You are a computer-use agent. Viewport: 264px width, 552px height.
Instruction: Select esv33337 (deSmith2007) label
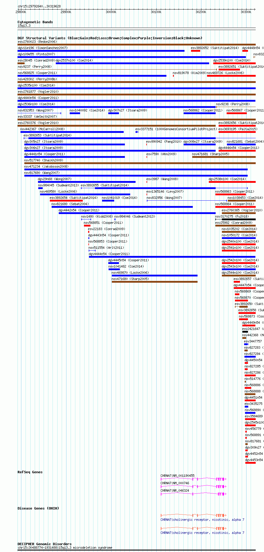click(37, 117)
